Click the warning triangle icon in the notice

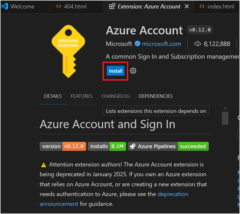tap(44, 165)
